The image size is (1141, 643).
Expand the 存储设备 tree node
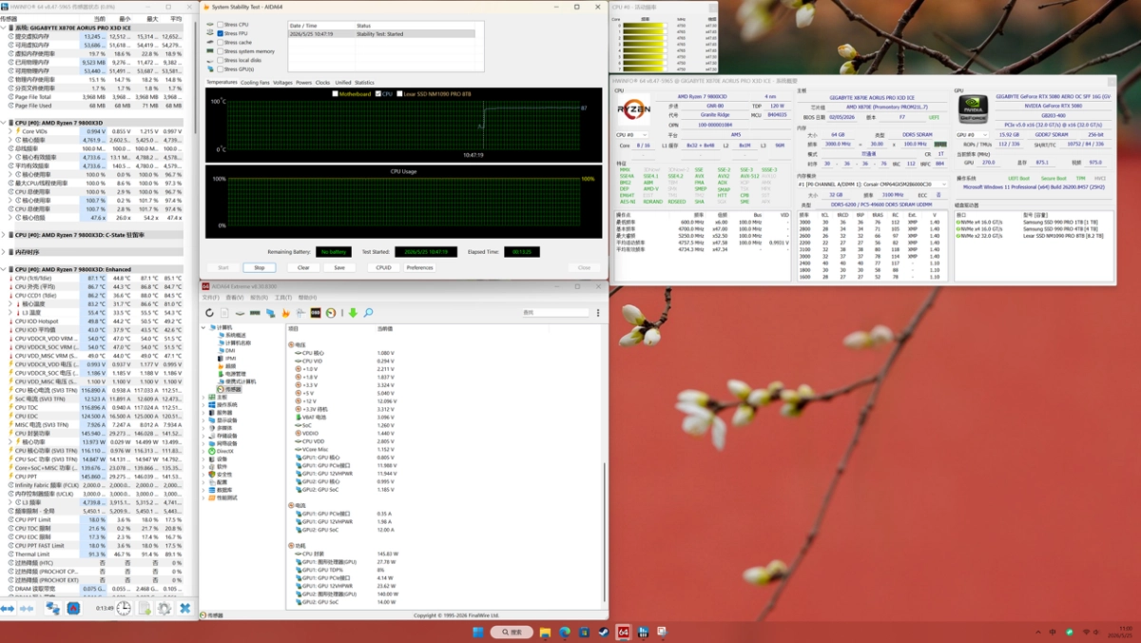tap(203, 436)
